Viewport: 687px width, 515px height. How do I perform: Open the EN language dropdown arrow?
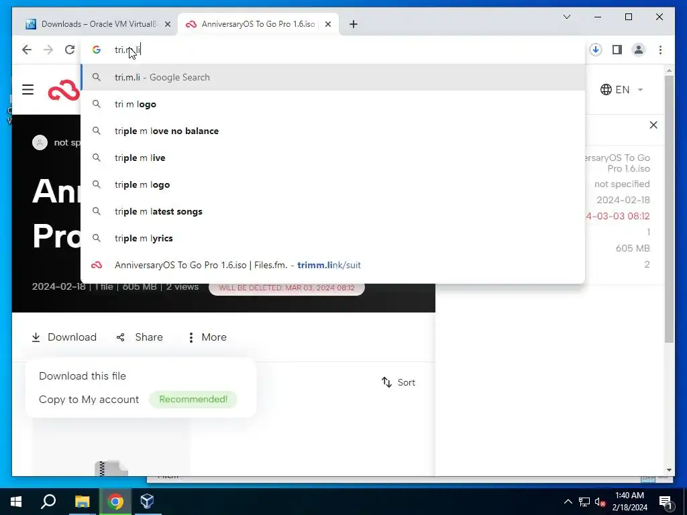[640, 90]
